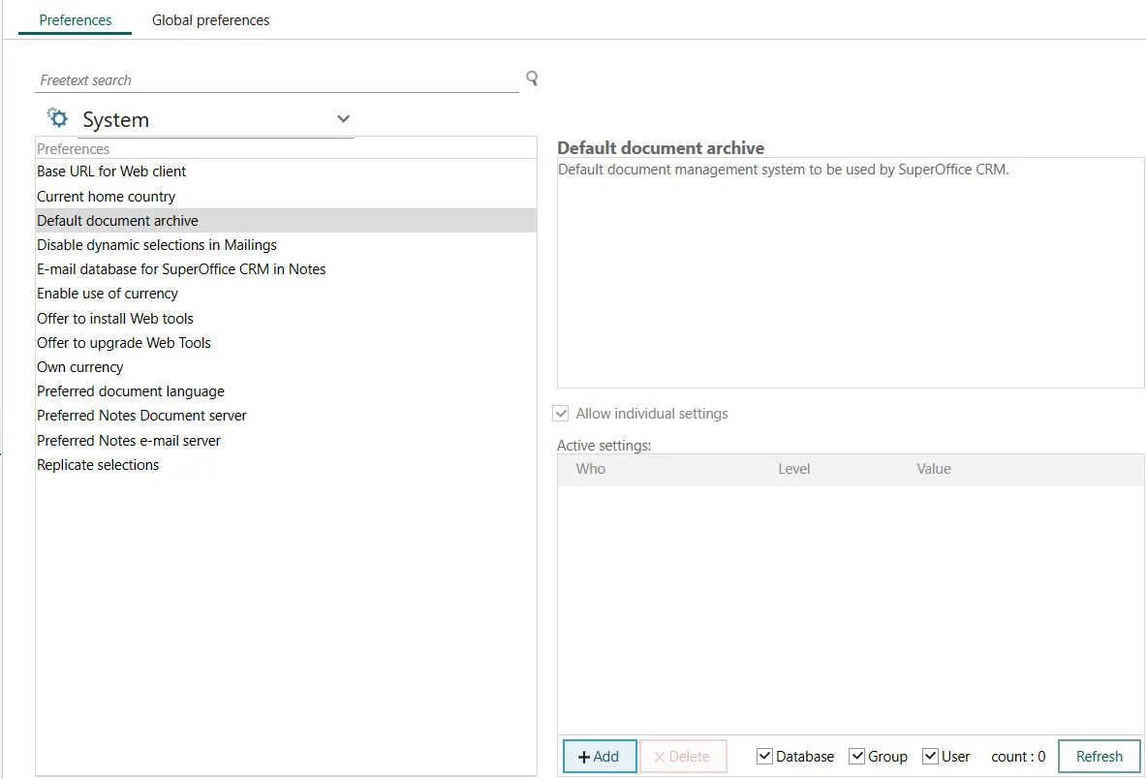Screen dimensions: 1146x779
Task: Click the System gear icon
Action: tap(58, 118)
